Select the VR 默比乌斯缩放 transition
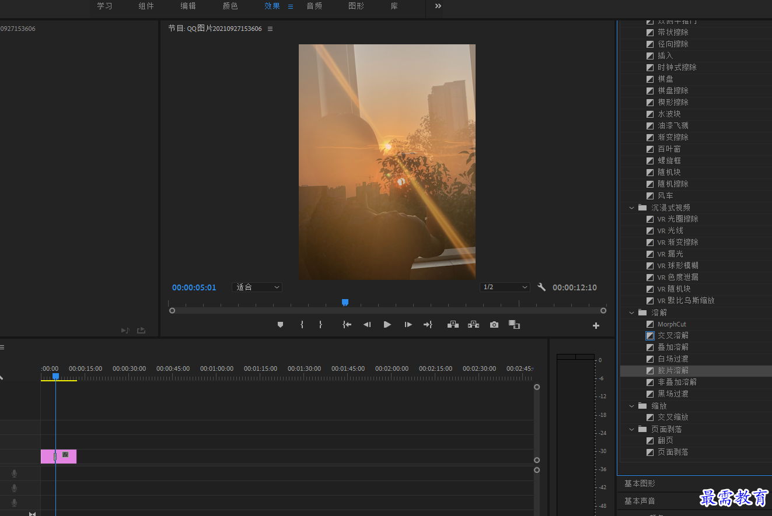The height and width of the screenshot is (516, 772). [x=686, y=301]
